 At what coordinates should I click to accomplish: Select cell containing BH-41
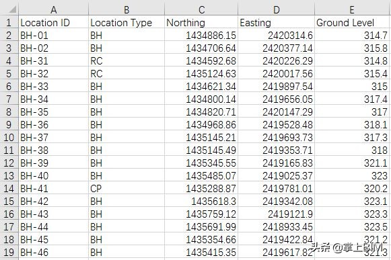pos(53,188)
